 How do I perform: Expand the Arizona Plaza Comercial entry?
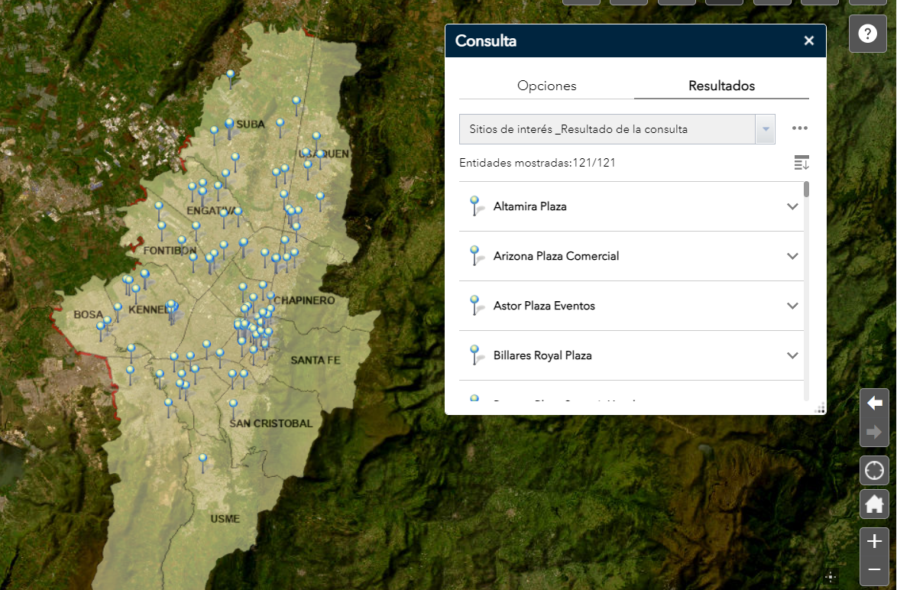pyautogui.click(x=792, y=256)
